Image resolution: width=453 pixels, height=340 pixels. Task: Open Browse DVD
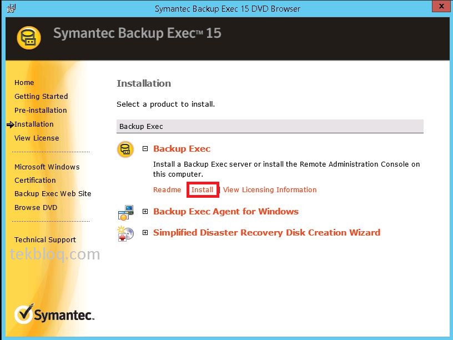coord(36,208)
